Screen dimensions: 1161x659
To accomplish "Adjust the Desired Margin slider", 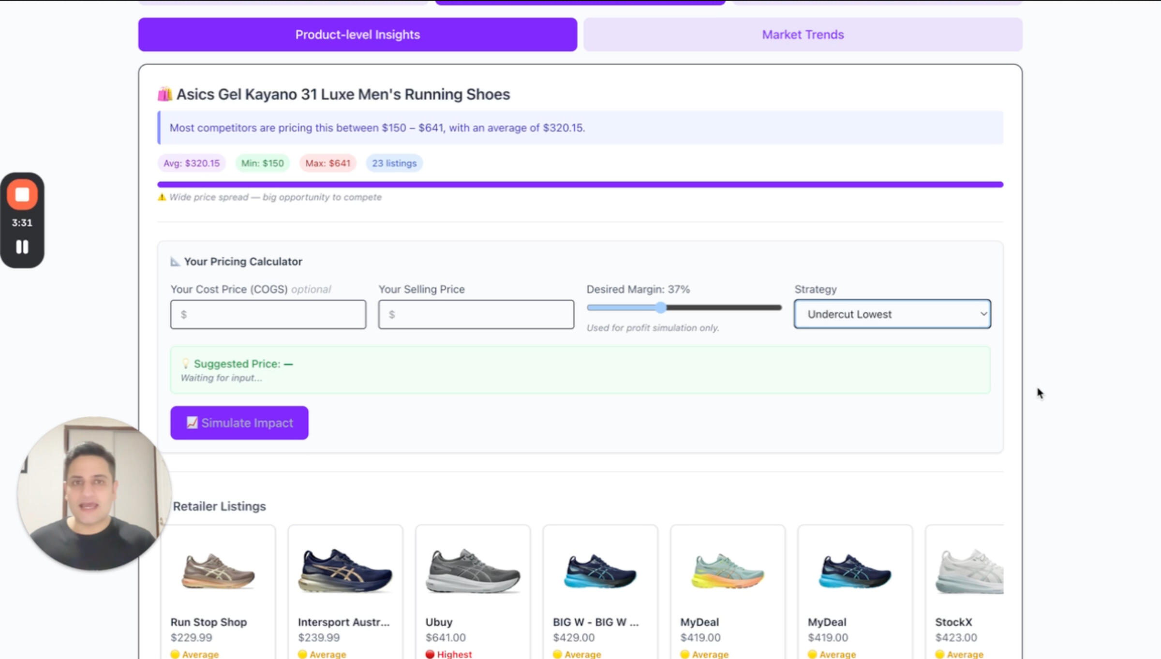I will pos(661,308).
